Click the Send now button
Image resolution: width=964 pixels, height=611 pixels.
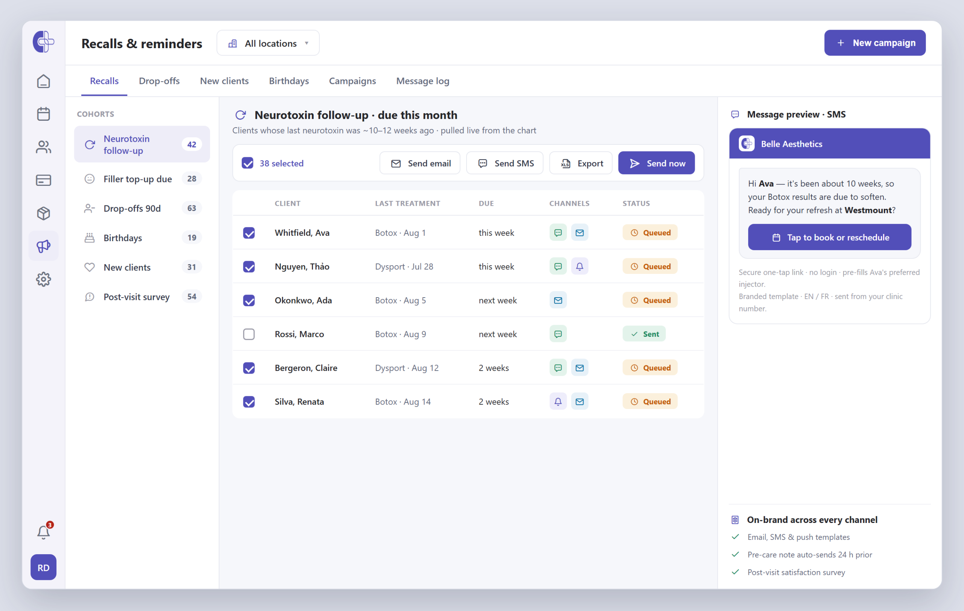coord(656,163)
